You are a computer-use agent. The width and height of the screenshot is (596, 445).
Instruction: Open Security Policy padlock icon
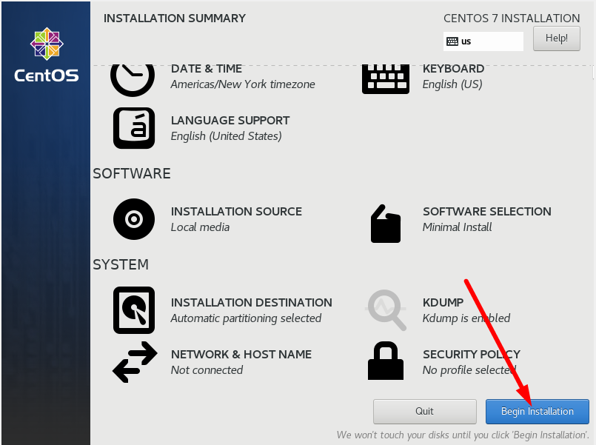pos(386,361)
